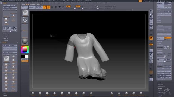The width and height of the screenshot is (174, 97).
Task: Click the right shelf Scale view icon
Action: click(151, 58)
